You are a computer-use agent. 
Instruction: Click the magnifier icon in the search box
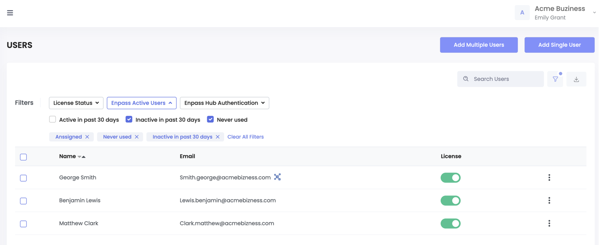click(465, 79)
